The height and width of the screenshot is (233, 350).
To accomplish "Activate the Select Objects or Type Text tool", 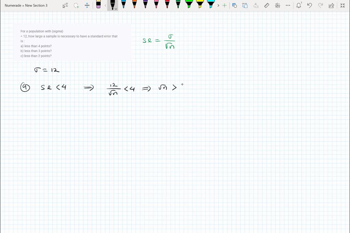I will click(x=65, y=5).
